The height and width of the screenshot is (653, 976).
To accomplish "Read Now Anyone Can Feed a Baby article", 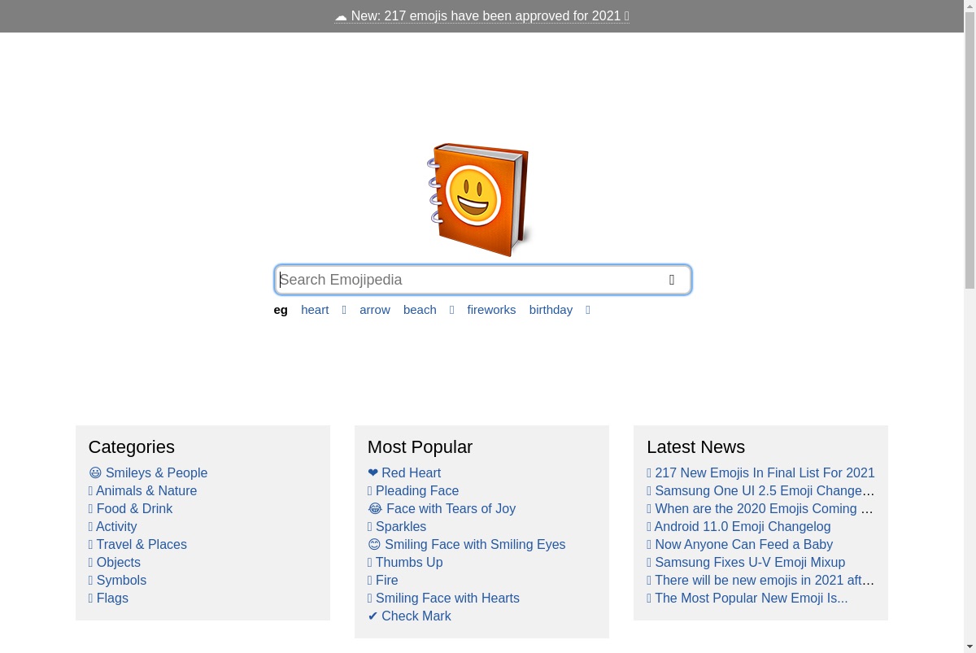I will [739, 545].
